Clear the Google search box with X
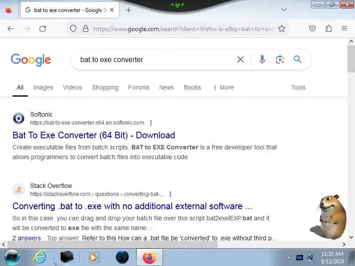 tap(241, 59)
